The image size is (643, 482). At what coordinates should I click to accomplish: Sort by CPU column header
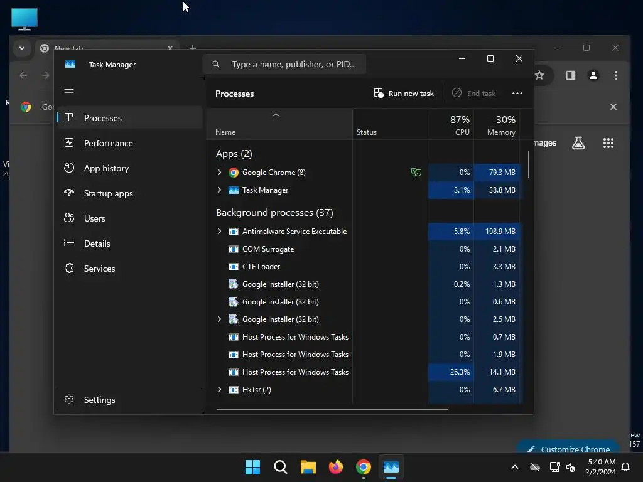point(451,126)
